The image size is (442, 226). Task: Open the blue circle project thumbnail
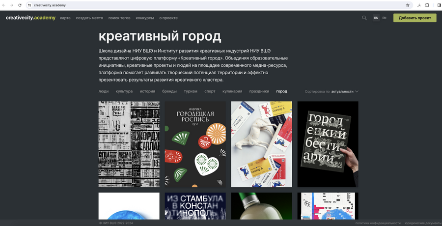[x=129, y=206]
